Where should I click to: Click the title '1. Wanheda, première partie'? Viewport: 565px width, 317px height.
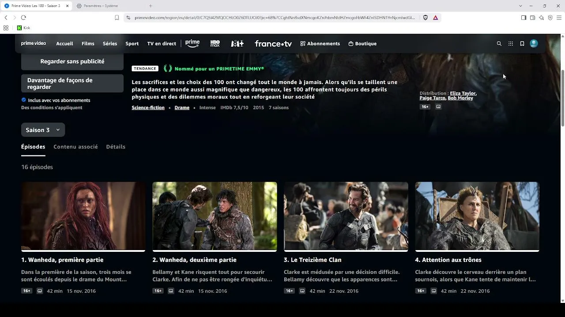(62, 260)
